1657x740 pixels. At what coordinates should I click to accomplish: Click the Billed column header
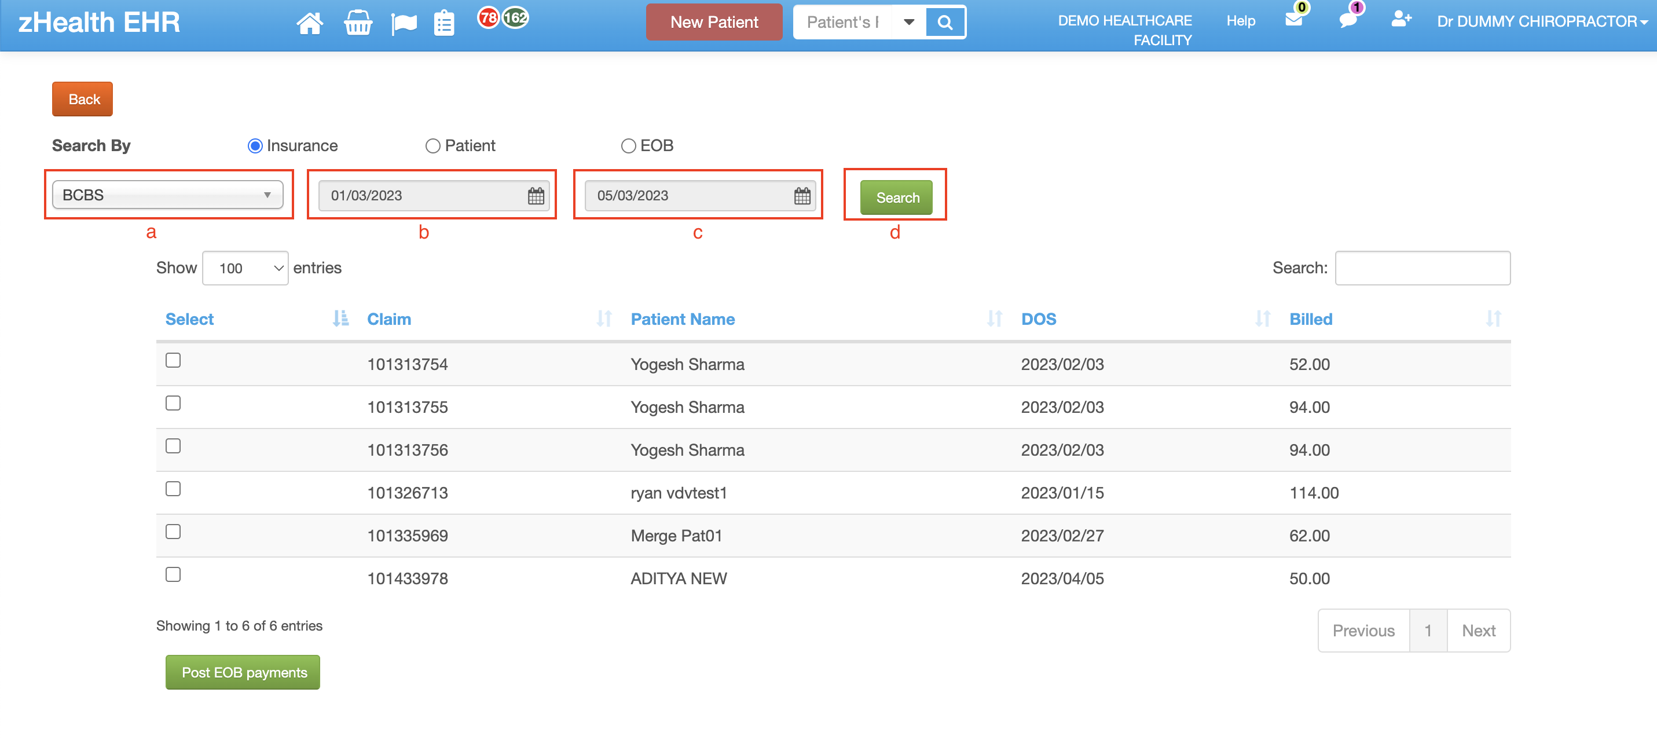pos(1311,319)
